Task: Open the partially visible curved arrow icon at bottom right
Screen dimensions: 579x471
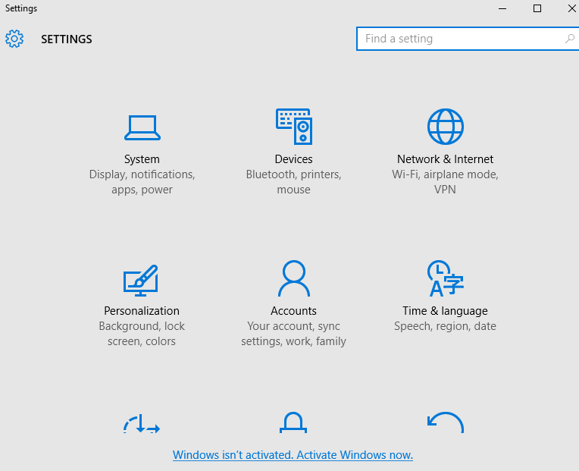Action: coord(446,422)
